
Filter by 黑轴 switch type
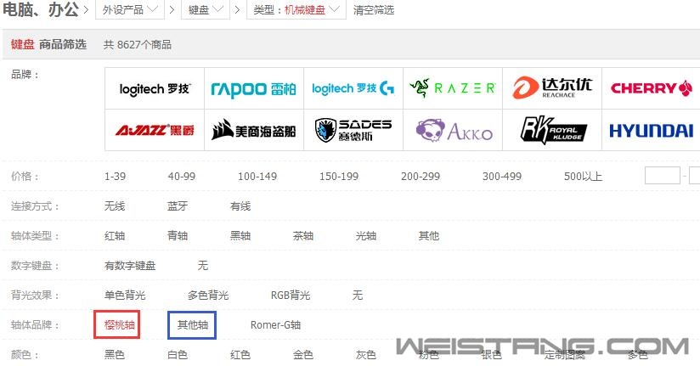point(240,236)
